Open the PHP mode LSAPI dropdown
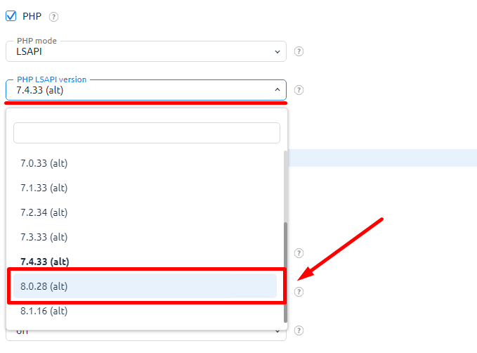 [x=146, y=51]
